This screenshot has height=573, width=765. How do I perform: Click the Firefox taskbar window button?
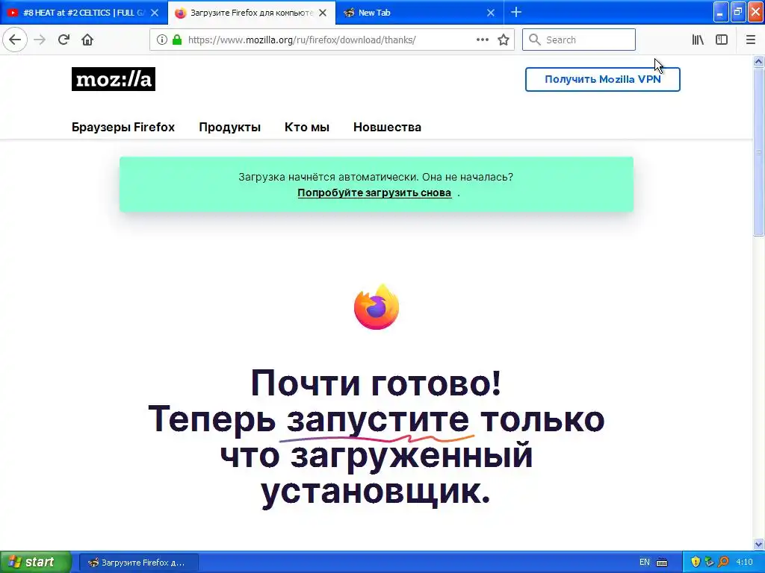click(138, 563)
